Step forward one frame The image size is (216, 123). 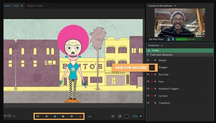[72, 116]
